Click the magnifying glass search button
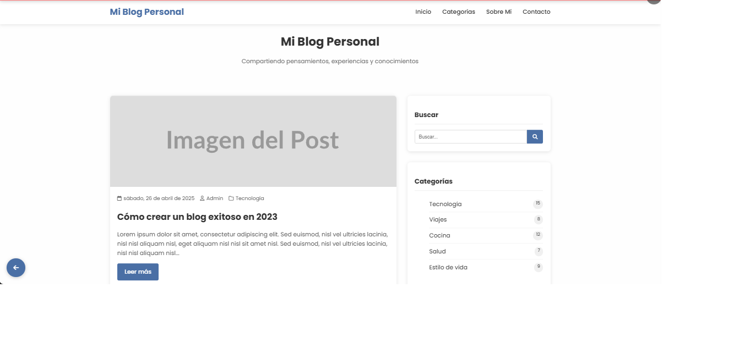This screenshot has width=750, height=343. pos(535,137)
